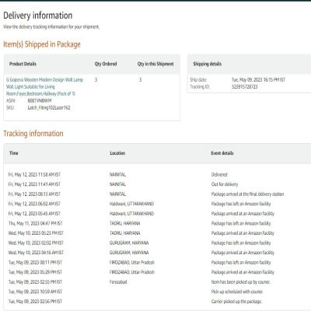The width and height of the screenshot is (311, 311).
Task: Click the Delivered event entry
Action: 219,174
